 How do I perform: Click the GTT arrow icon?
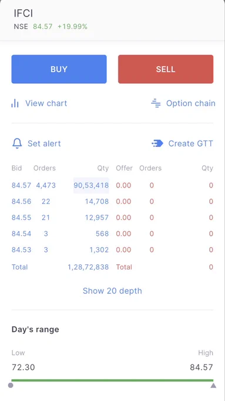157,143
